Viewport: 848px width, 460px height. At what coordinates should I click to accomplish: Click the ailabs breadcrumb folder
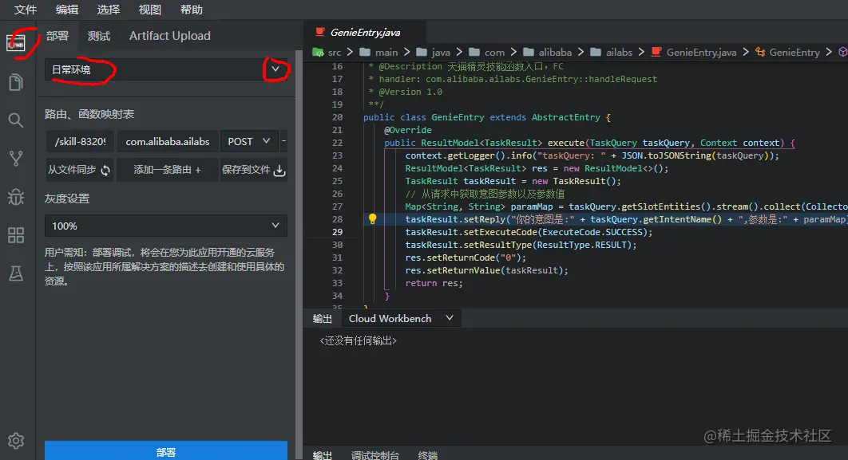coord(611,52)
